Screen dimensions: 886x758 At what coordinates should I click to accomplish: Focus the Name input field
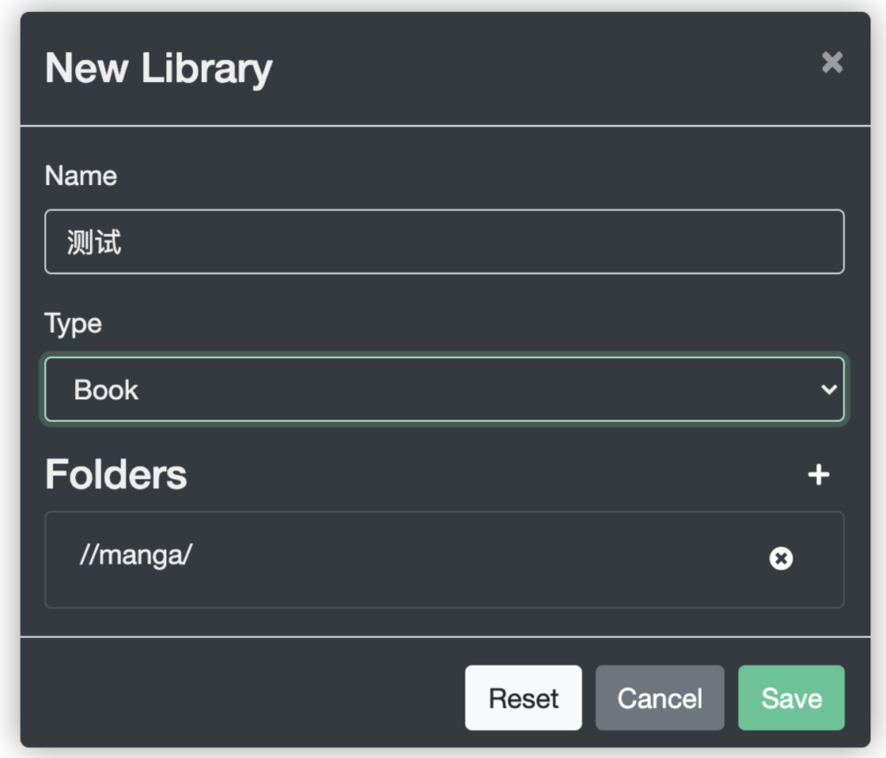(x=445, y=241)
